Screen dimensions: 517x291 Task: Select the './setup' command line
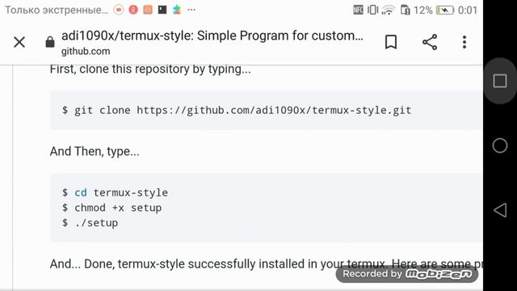90,223
